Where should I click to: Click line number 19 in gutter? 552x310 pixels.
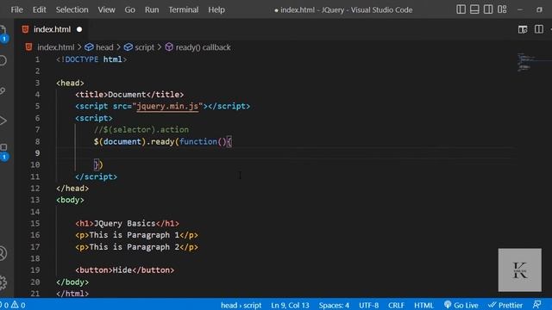(x=34, y=270)
